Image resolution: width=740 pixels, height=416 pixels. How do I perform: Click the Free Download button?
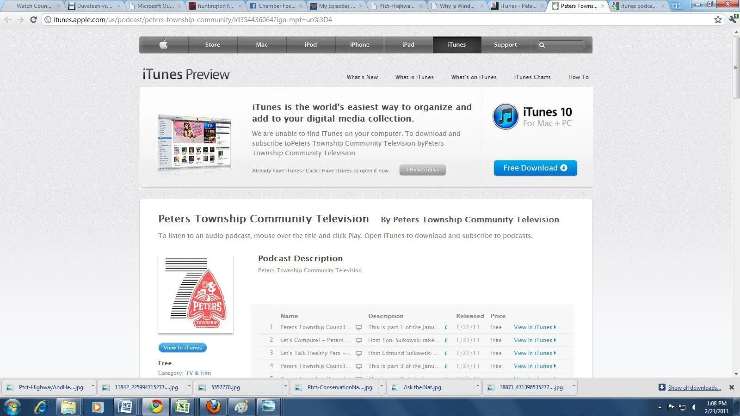coord(535,168)
